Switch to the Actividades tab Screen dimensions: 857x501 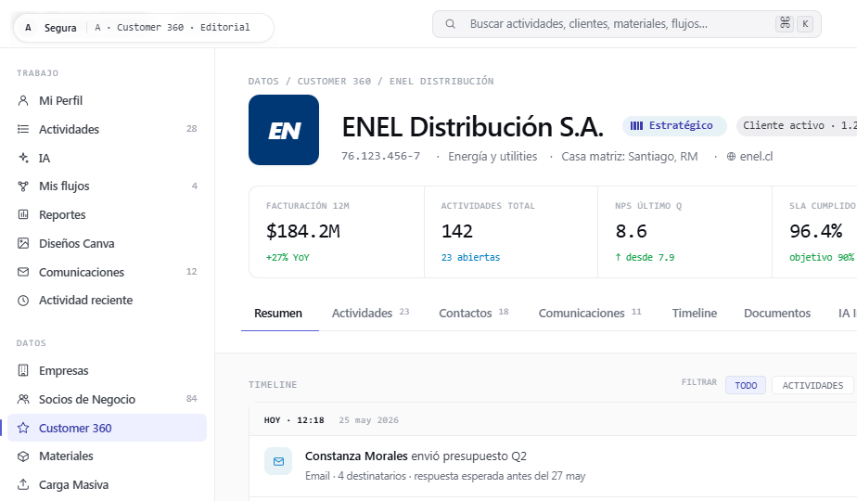pos(370,314)
